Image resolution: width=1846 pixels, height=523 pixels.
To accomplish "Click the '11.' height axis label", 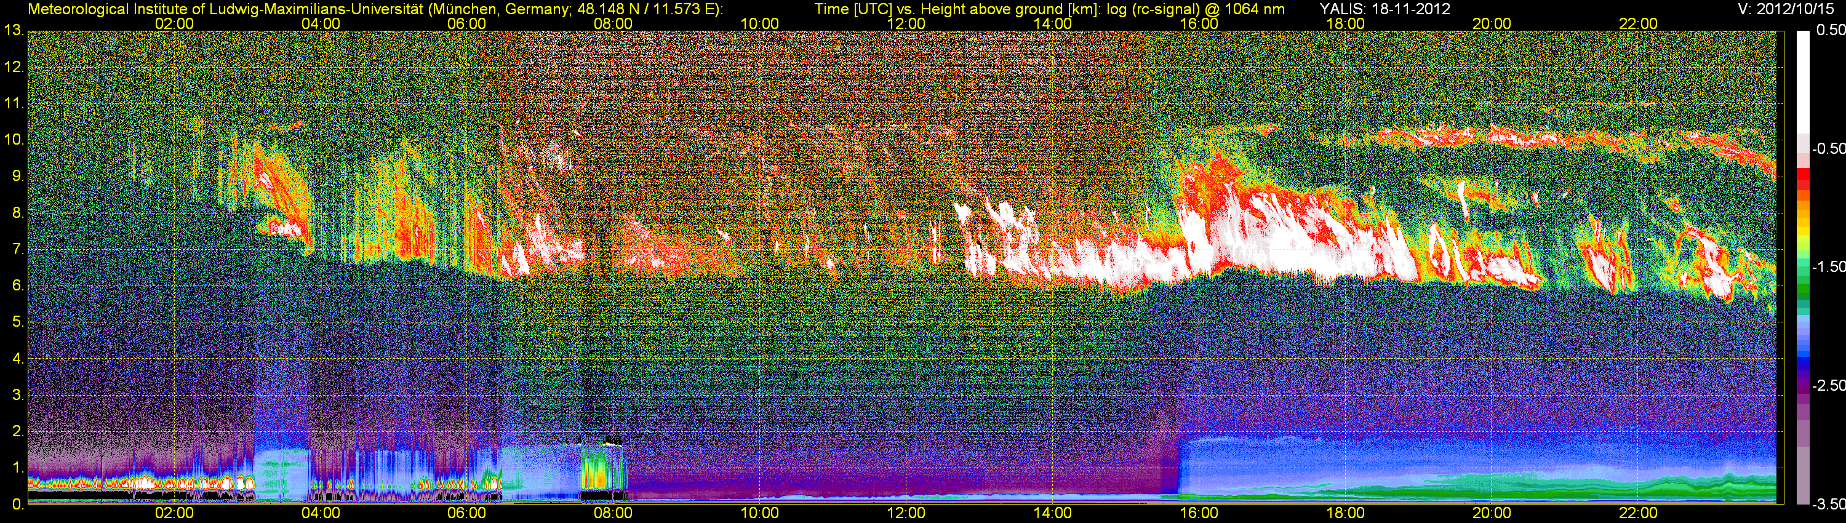I will 14,103.
